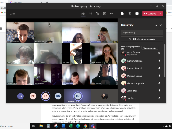
Task: Open Snipping Tool from the taskbar
Action: [56, 126]
